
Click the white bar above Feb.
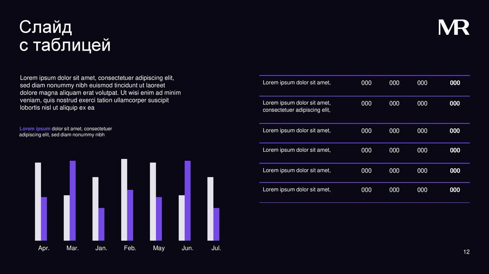coord(124,199)
